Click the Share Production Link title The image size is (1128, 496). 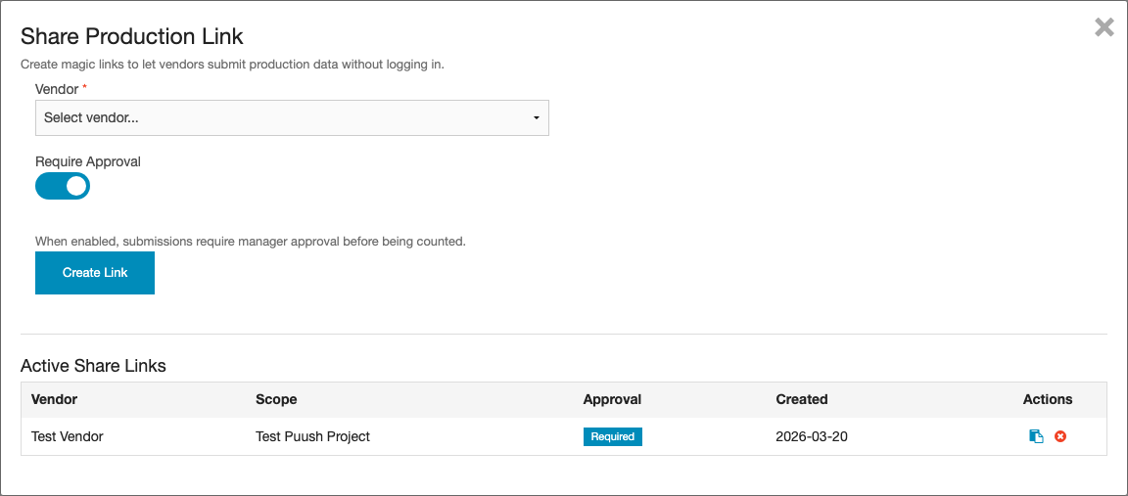click(132, 36)
